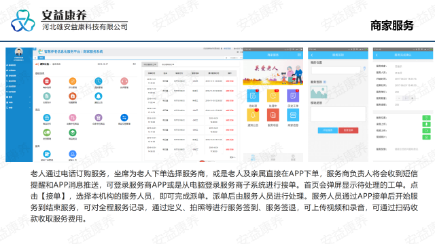Click the location pin beside position field

(x=364, y=68)
